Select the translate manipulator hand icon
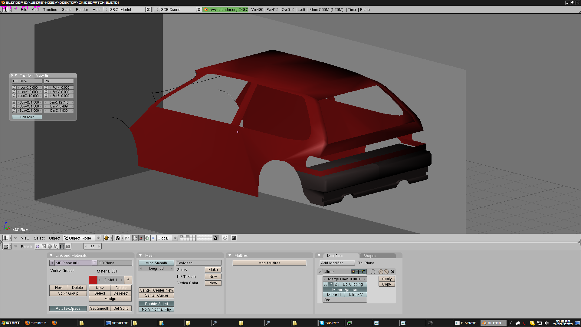The height and width of the screenshot is (327, 581). coord(135,238)
